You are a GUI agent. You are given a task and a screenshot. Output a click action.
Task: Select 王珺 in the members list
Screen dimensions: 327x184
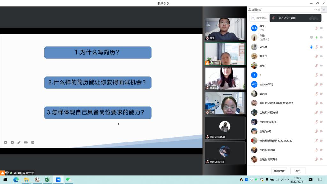287,65
